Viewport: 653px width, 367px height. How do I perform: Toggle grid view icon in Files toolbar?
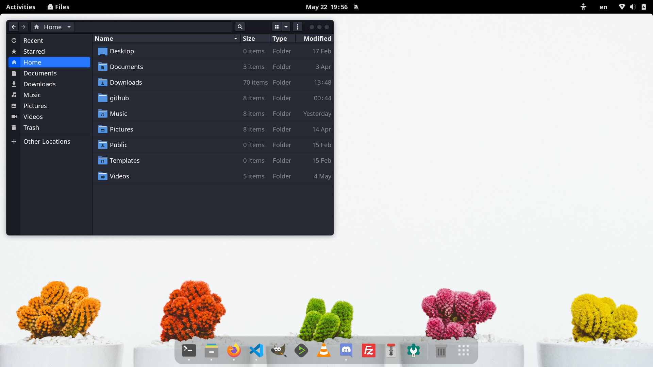click(277, 27)
